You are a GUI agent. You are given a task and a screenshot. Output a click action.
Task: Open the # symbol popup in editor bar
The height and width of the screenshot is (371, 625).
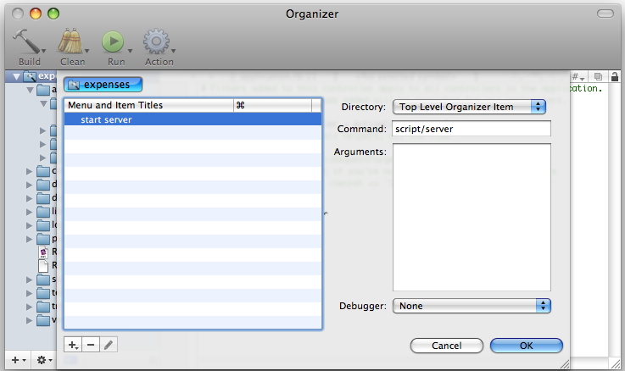tap(578, 76)
